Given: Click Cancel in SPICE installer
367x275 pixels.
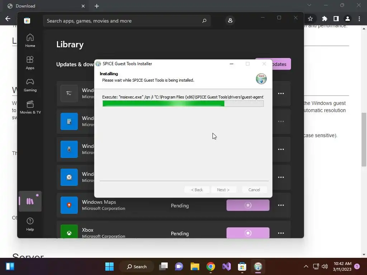Looking at the screenshot, I should [254, 190].
